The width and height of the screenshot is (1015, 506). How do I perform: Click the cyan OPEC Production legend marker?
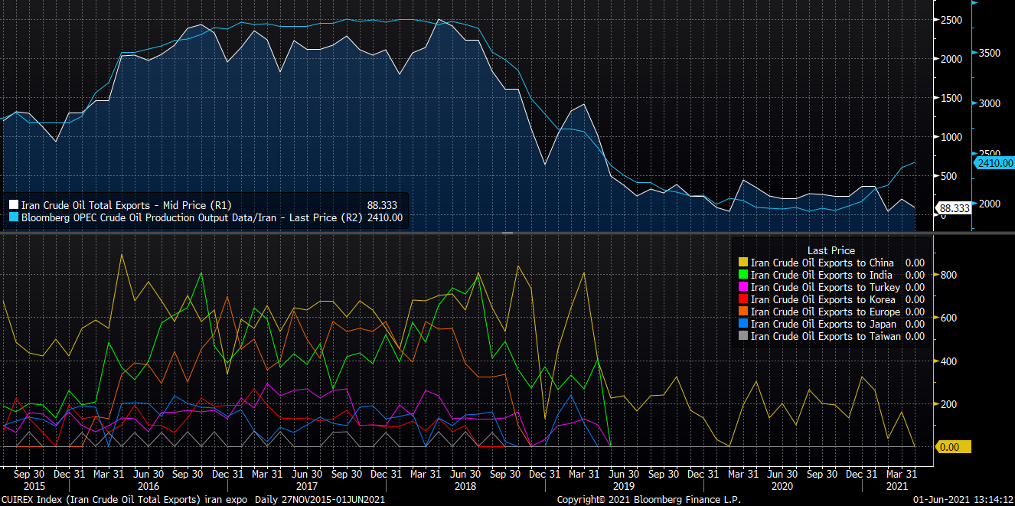(13, 218)
